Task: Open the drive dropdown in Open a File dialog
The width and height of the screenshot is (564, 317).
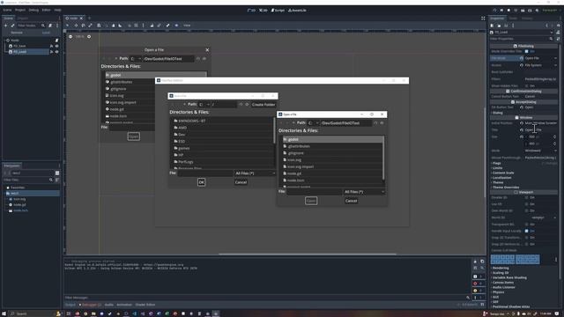Action: 314,123
